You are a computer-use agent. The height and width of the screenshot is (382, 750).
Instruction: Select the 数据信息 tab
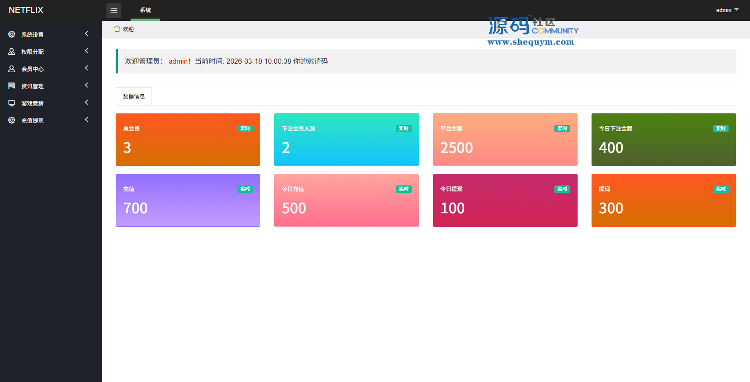click(134, 97)
